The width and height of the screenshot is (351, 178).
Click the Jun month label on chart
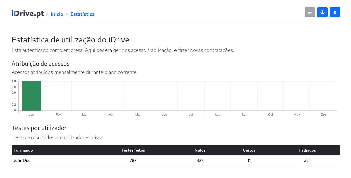[164, 115]
